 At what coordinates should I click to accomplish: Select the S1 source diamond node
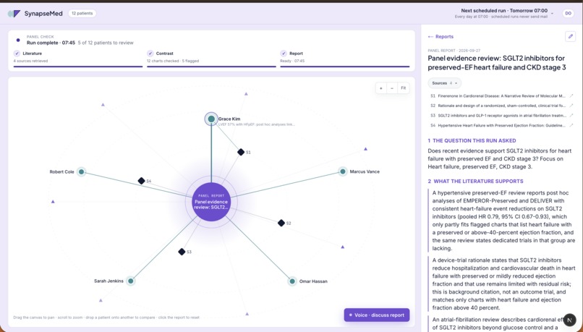241,152
